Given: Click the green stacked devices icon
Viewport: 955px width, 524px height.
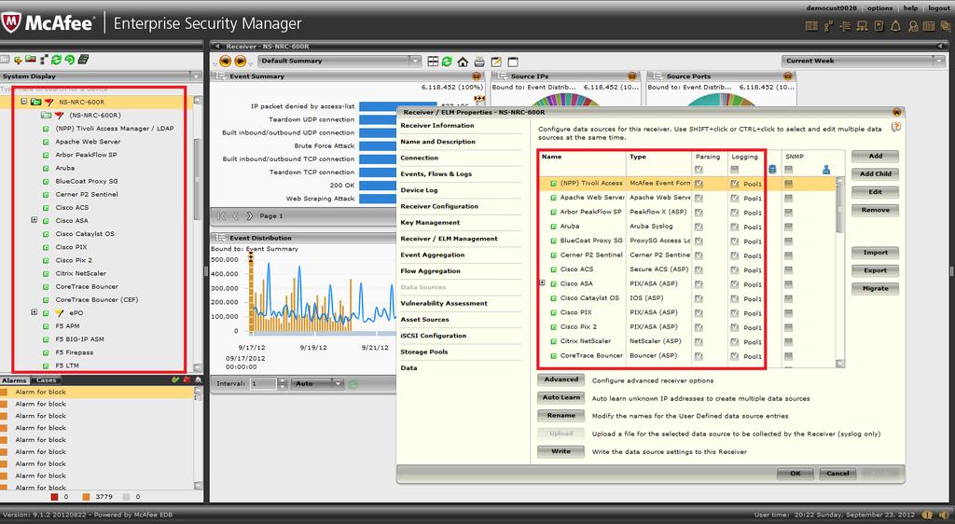Looking at the screenshot, I should click(83, 59).
